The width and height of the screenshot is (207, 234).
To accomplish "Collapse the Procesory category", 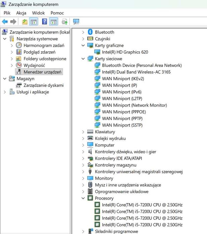I will [x=83, y=198].
